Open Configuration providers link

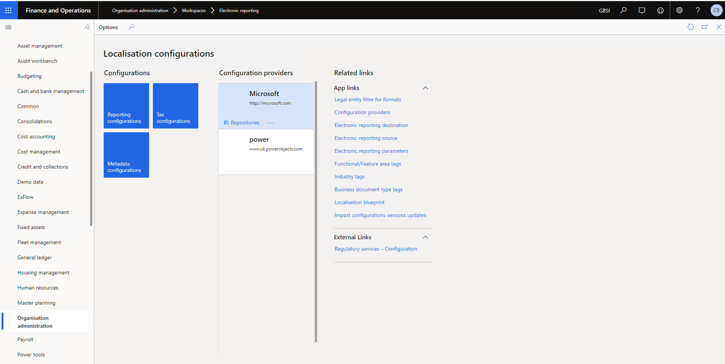click(362, 113)
